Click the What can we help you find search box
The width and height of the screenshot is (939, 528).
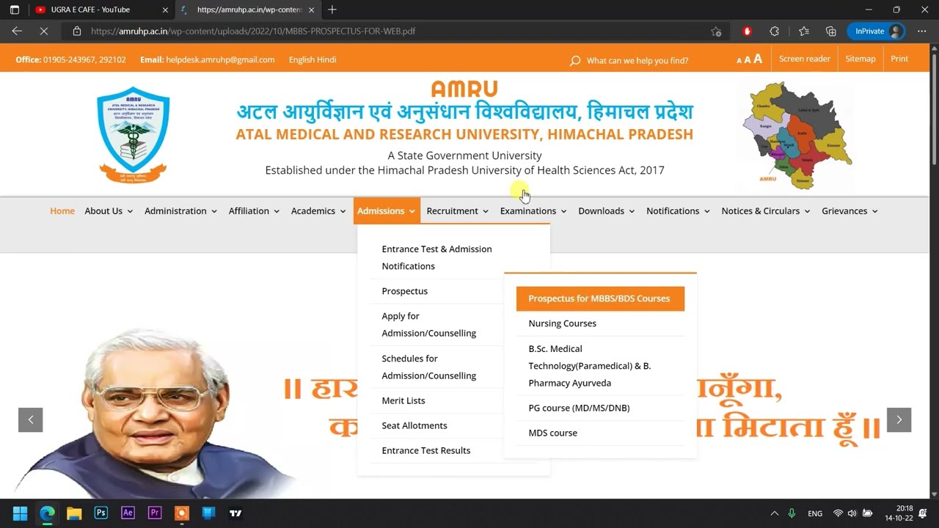[x=637, y=61]
